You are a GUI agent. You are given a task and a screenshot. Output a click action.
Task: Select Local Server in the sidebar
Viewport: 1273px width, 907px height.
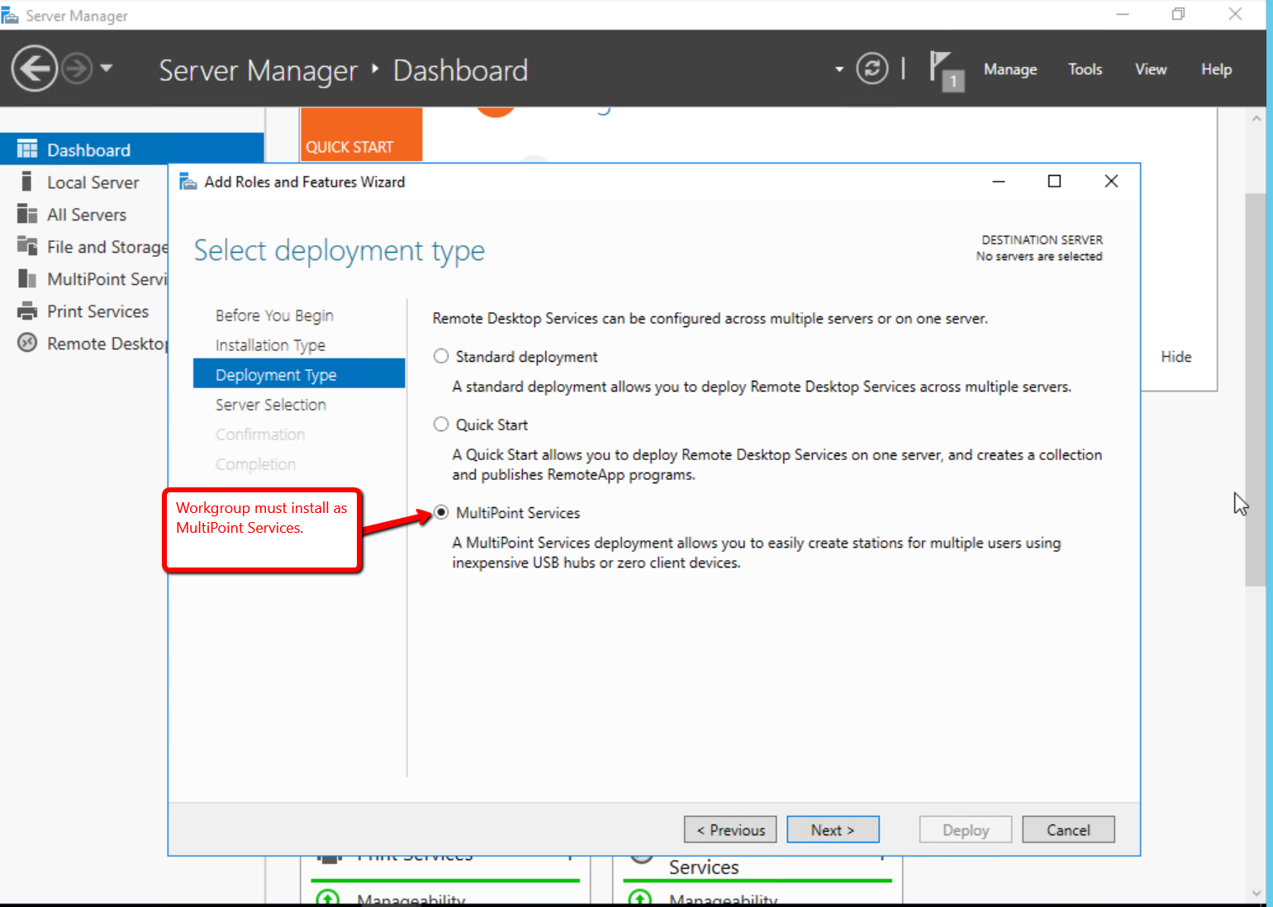(x=93, y=183)
